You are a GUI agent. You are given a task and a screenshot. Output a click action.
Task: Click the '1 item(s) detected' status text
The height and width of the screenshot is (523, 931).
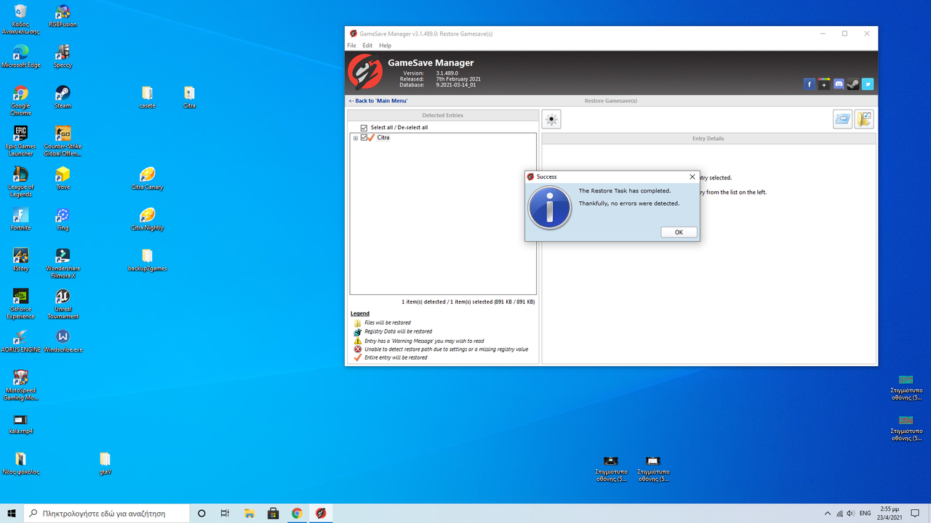[x=468, y=301]
